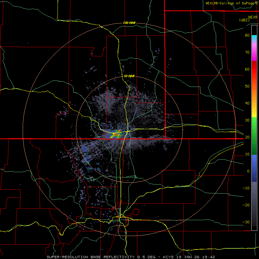Screen dimensions: 259x259
Task: Click the 0 value on the dBZ scale
Action: (x=248, y=171)
